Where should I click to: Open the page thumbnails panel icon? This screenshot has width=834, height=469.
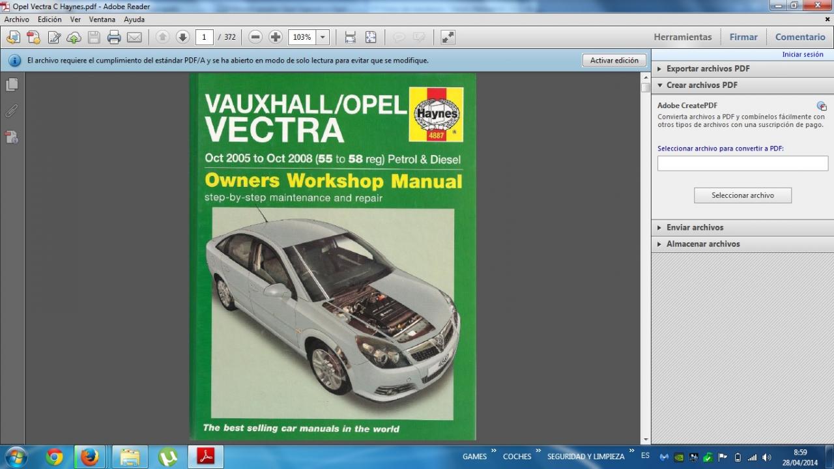[12, 85]
